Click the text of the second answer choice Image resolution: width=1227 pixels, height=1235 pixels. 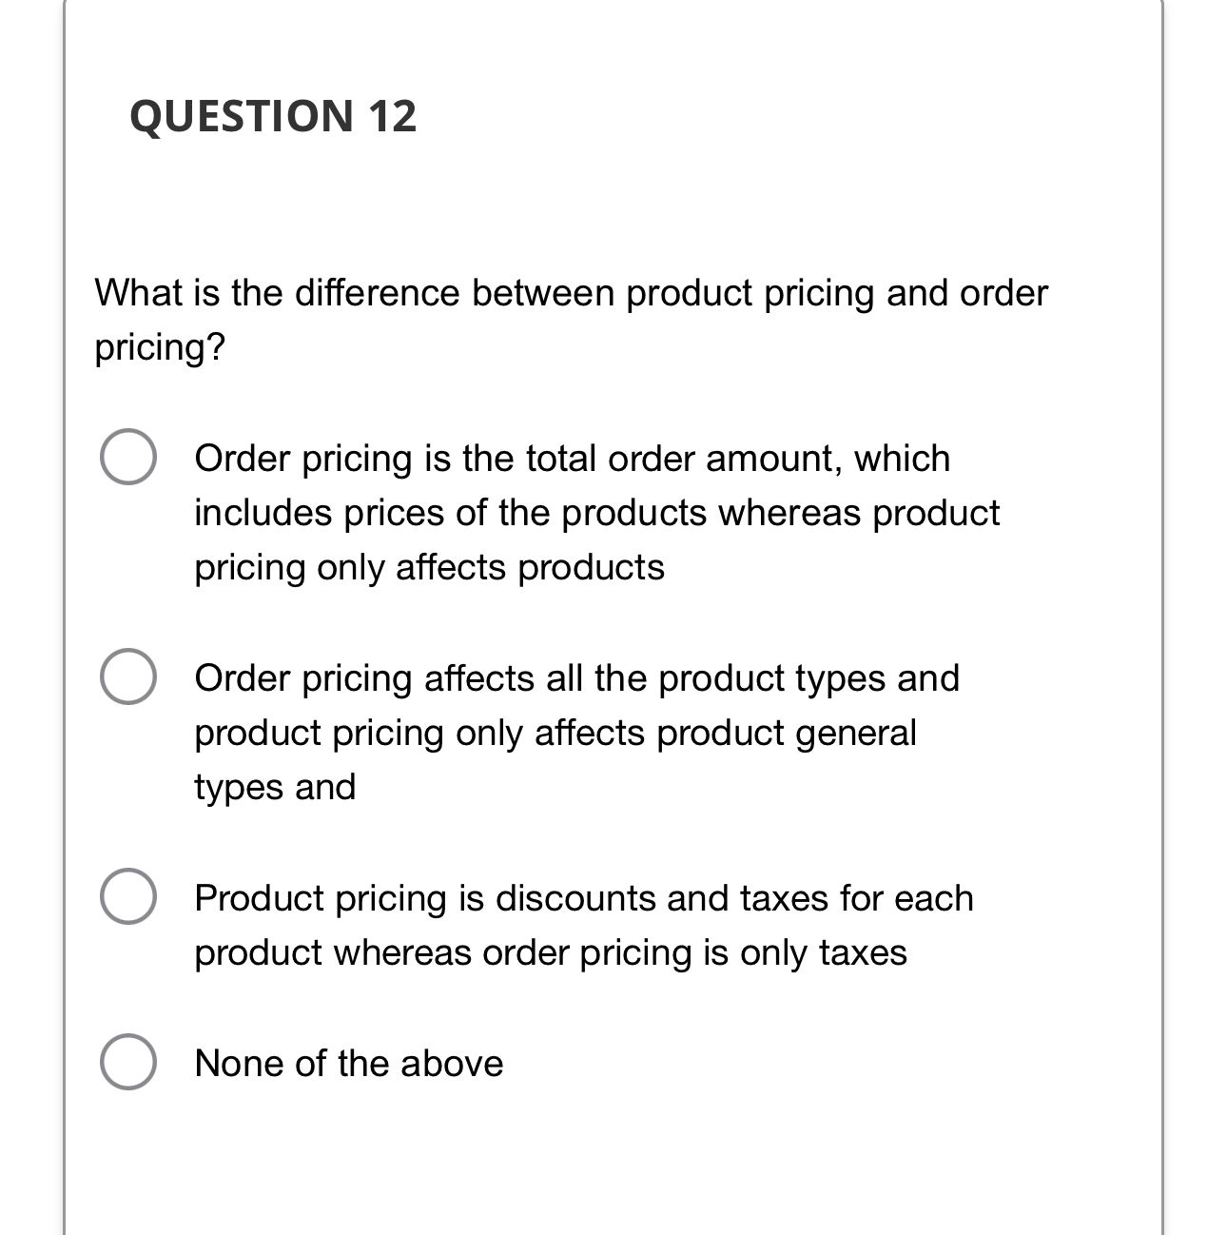coord(576,678)
